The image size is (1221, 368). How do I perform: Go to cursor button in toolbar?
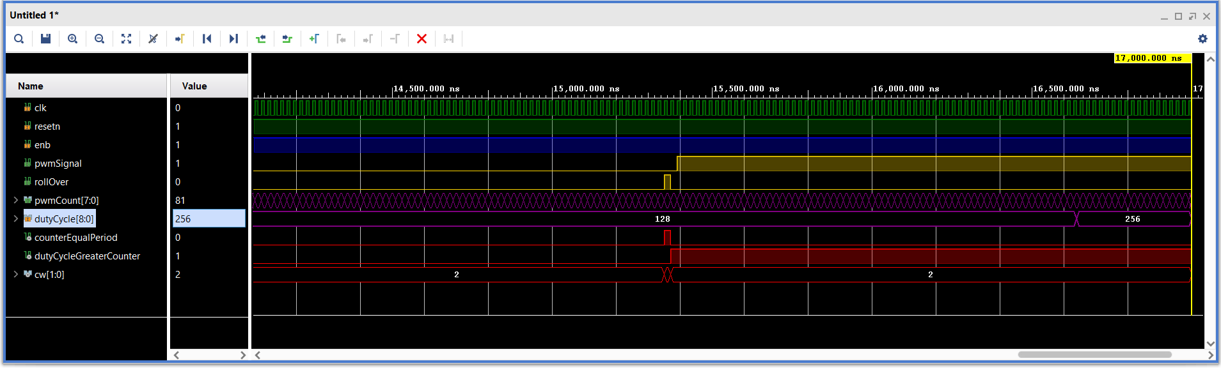point(180,39)
